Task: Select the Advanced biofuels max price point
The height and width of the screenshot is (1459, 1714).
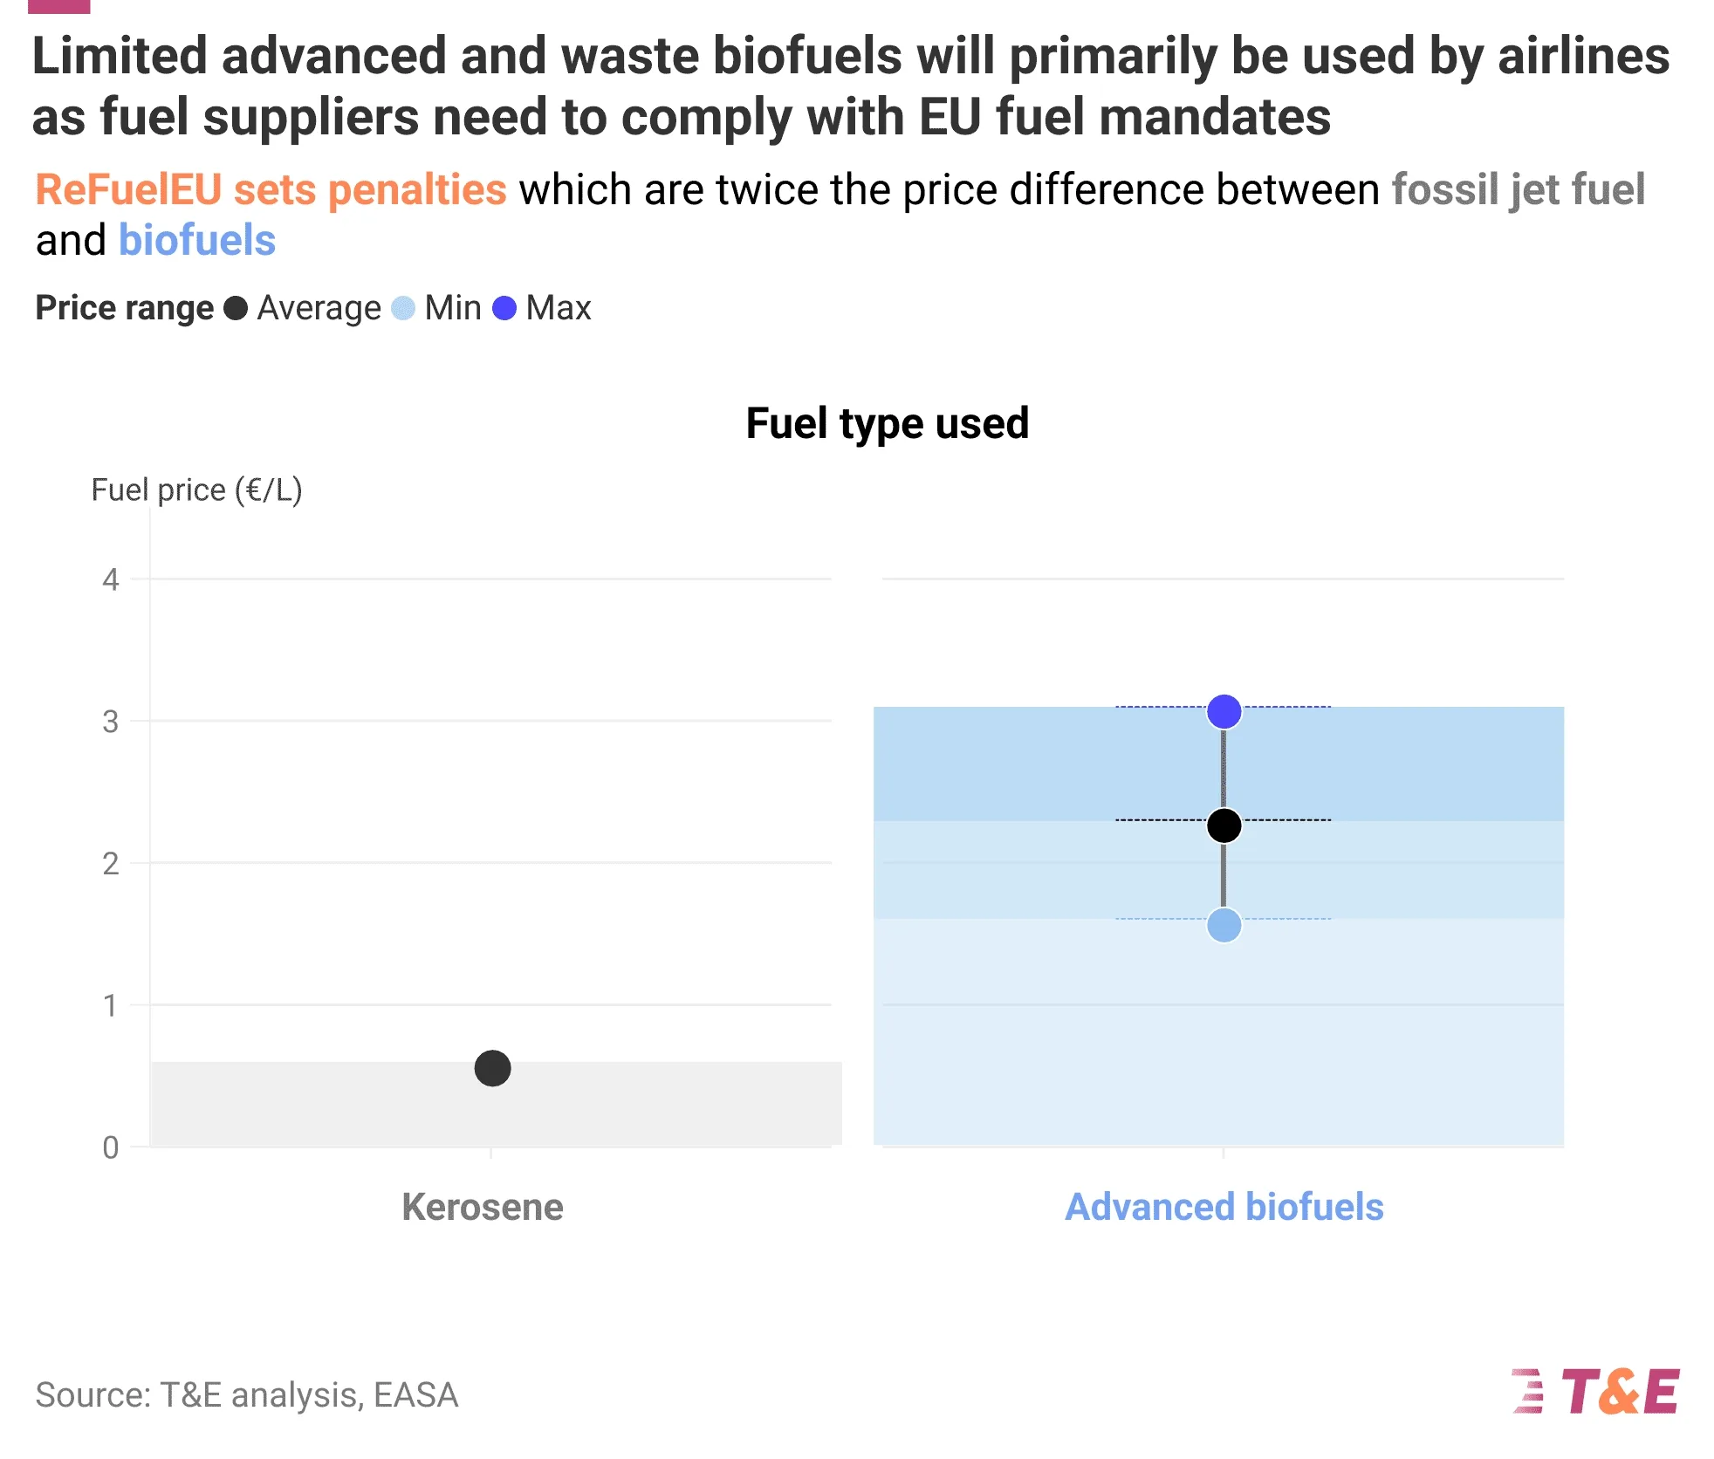Action: 1224,711
